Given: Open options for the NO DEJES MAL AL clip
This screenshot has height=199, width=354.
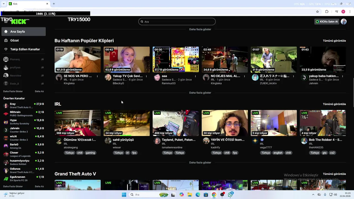Looking at the screenshot, I should pyautogui.click(x=244, y=76).
